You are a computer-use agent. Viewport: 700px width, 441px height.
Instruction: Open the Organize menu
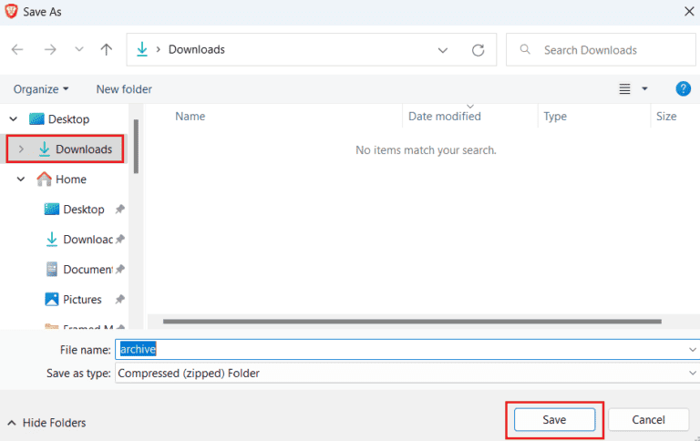[41, 89]
